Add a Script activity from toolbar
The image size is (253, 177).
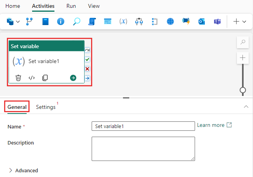(92, 22)
